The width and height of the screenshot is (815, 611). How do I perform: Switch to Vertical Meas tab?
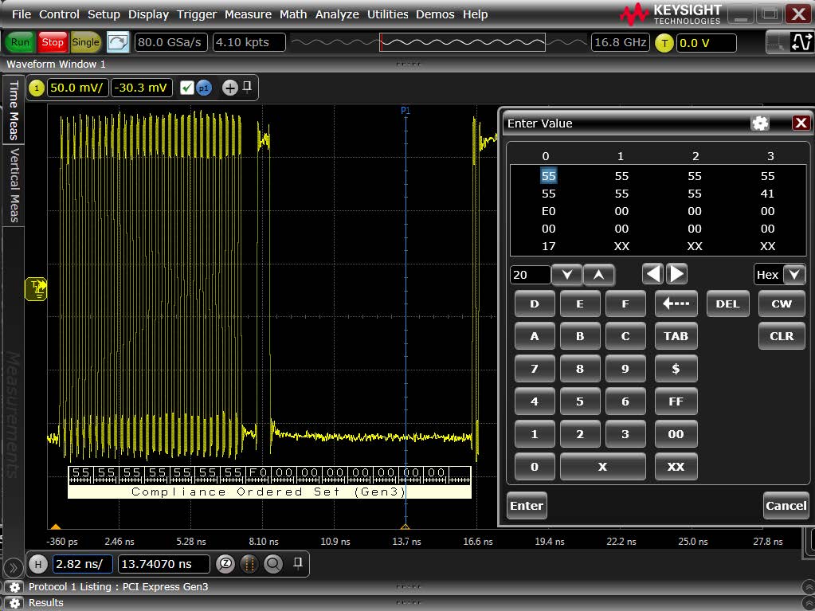coord(14,185)
